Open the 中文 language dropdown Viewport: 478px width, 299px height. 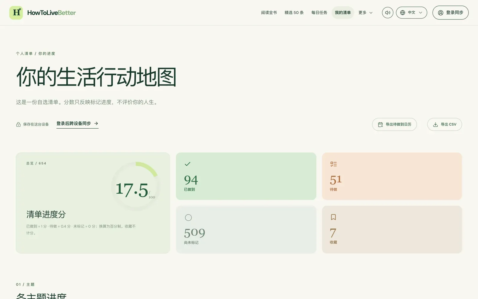411,13
